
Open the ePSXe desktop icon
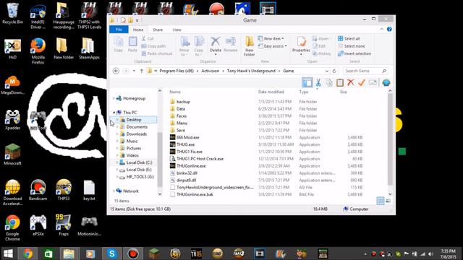[38, 225]
